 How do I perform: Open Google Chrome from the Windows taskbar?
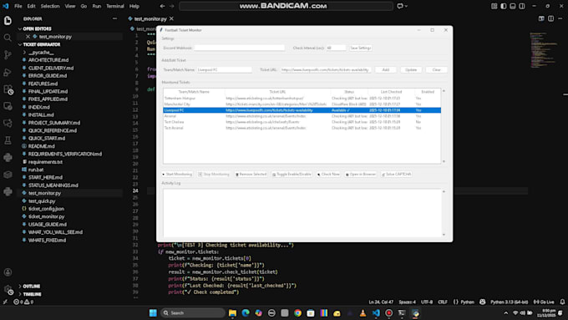(297, 313)
